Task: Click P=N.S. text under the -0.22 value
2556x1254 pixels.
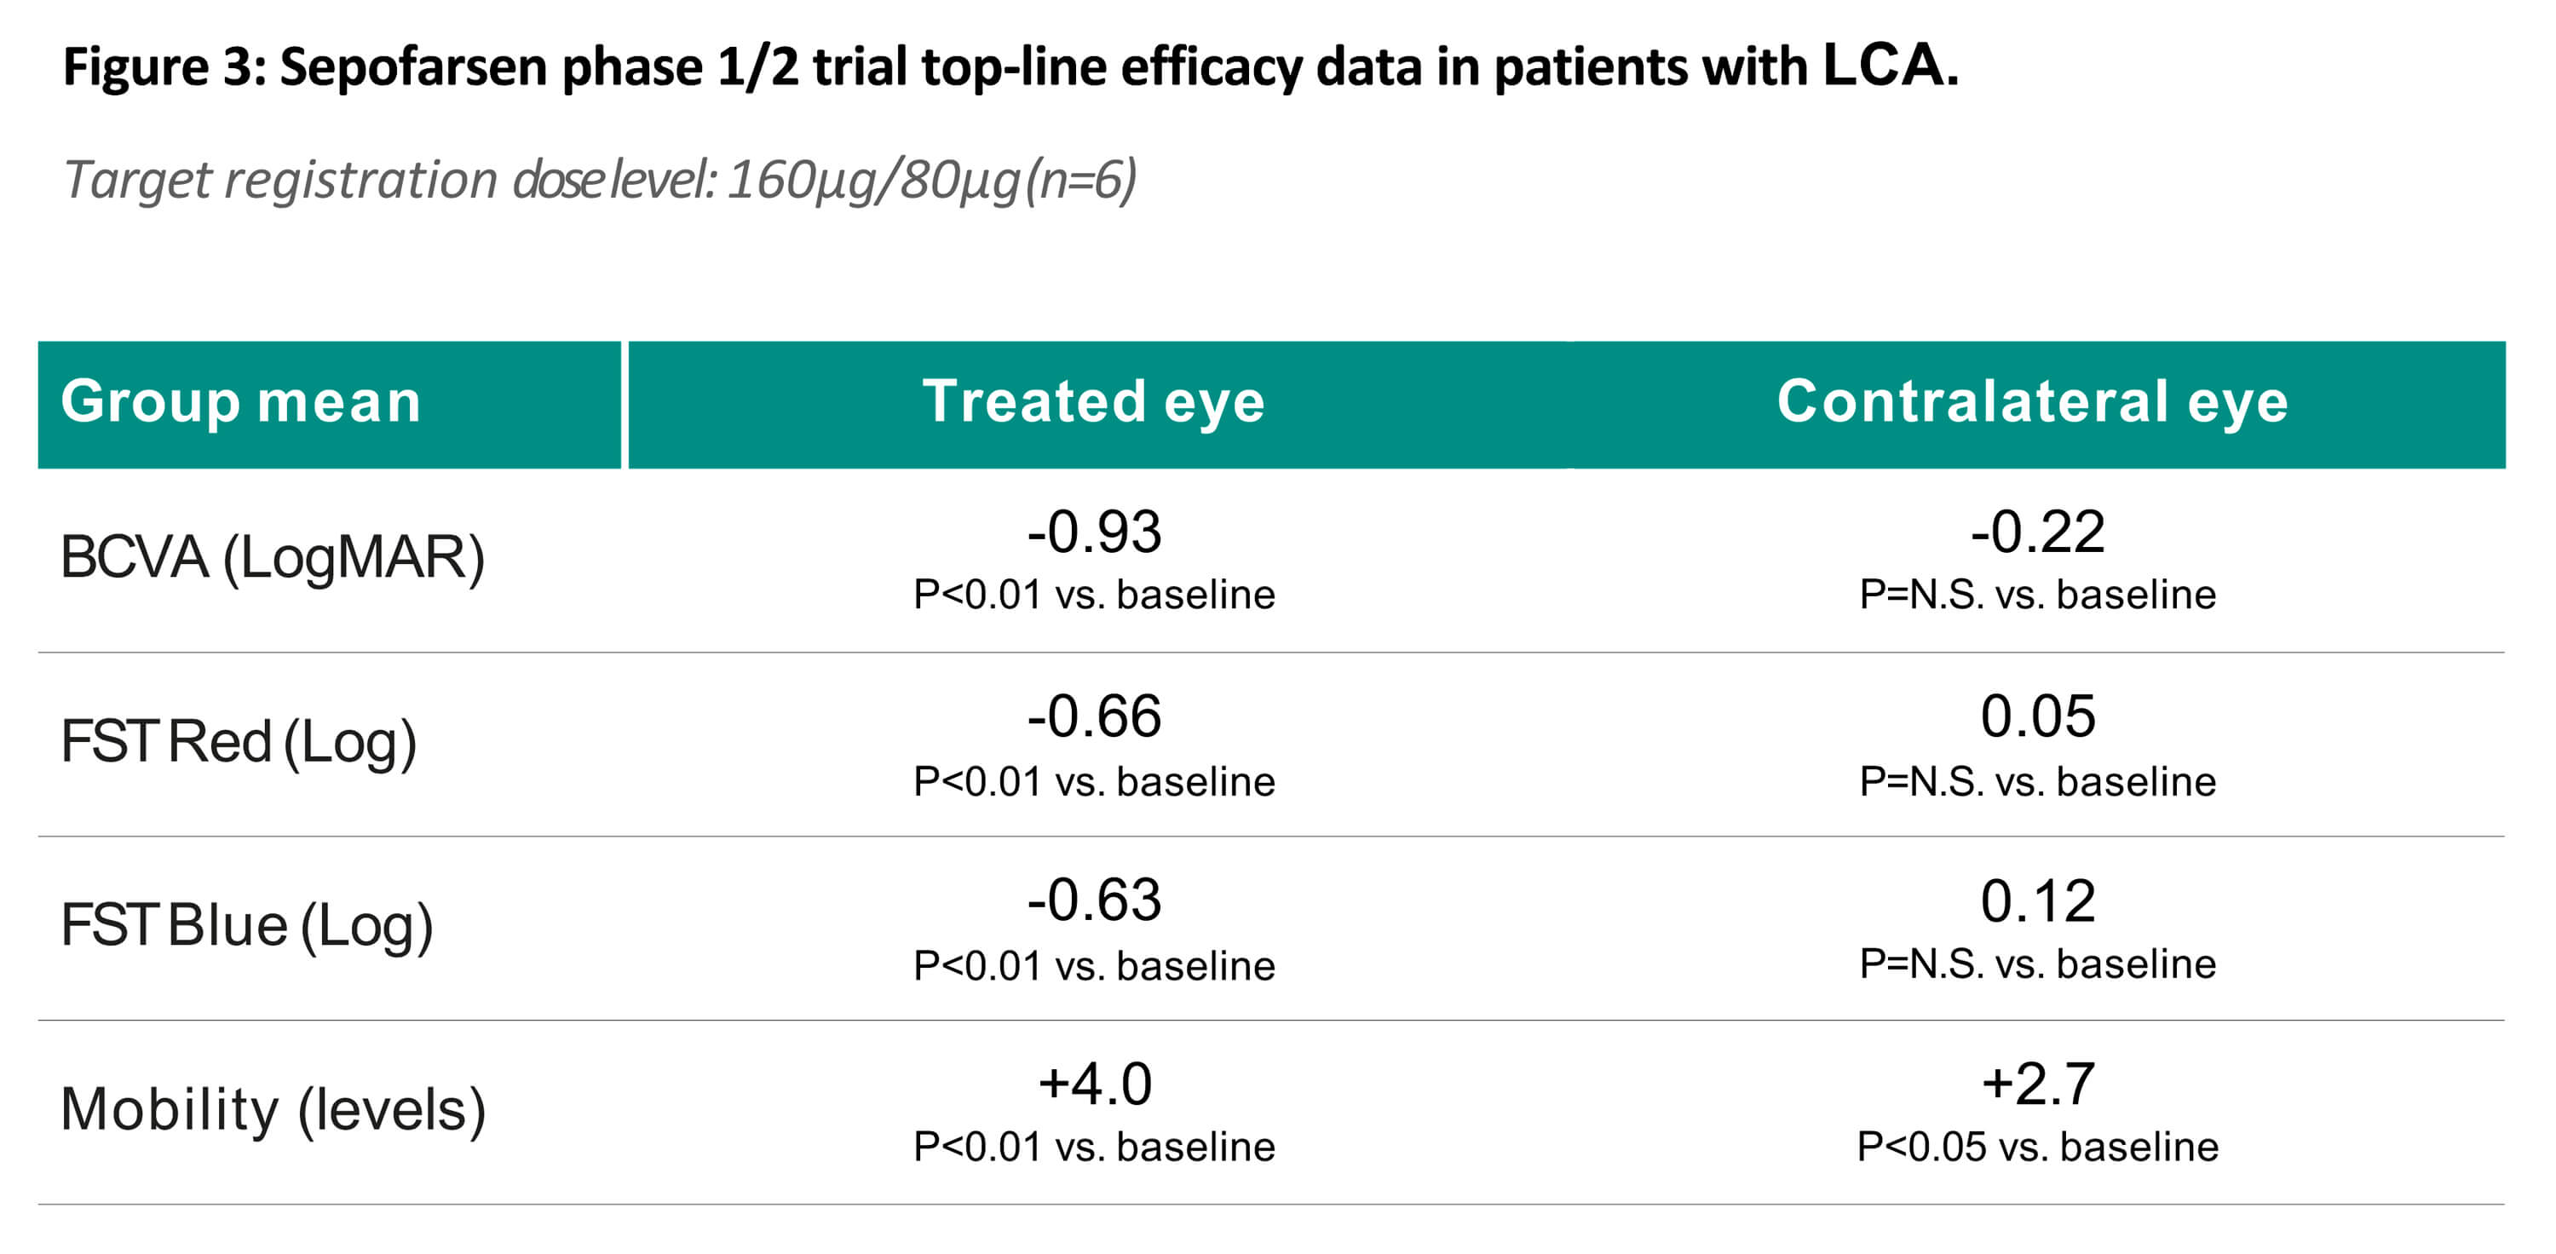Action: point(2037,595)
